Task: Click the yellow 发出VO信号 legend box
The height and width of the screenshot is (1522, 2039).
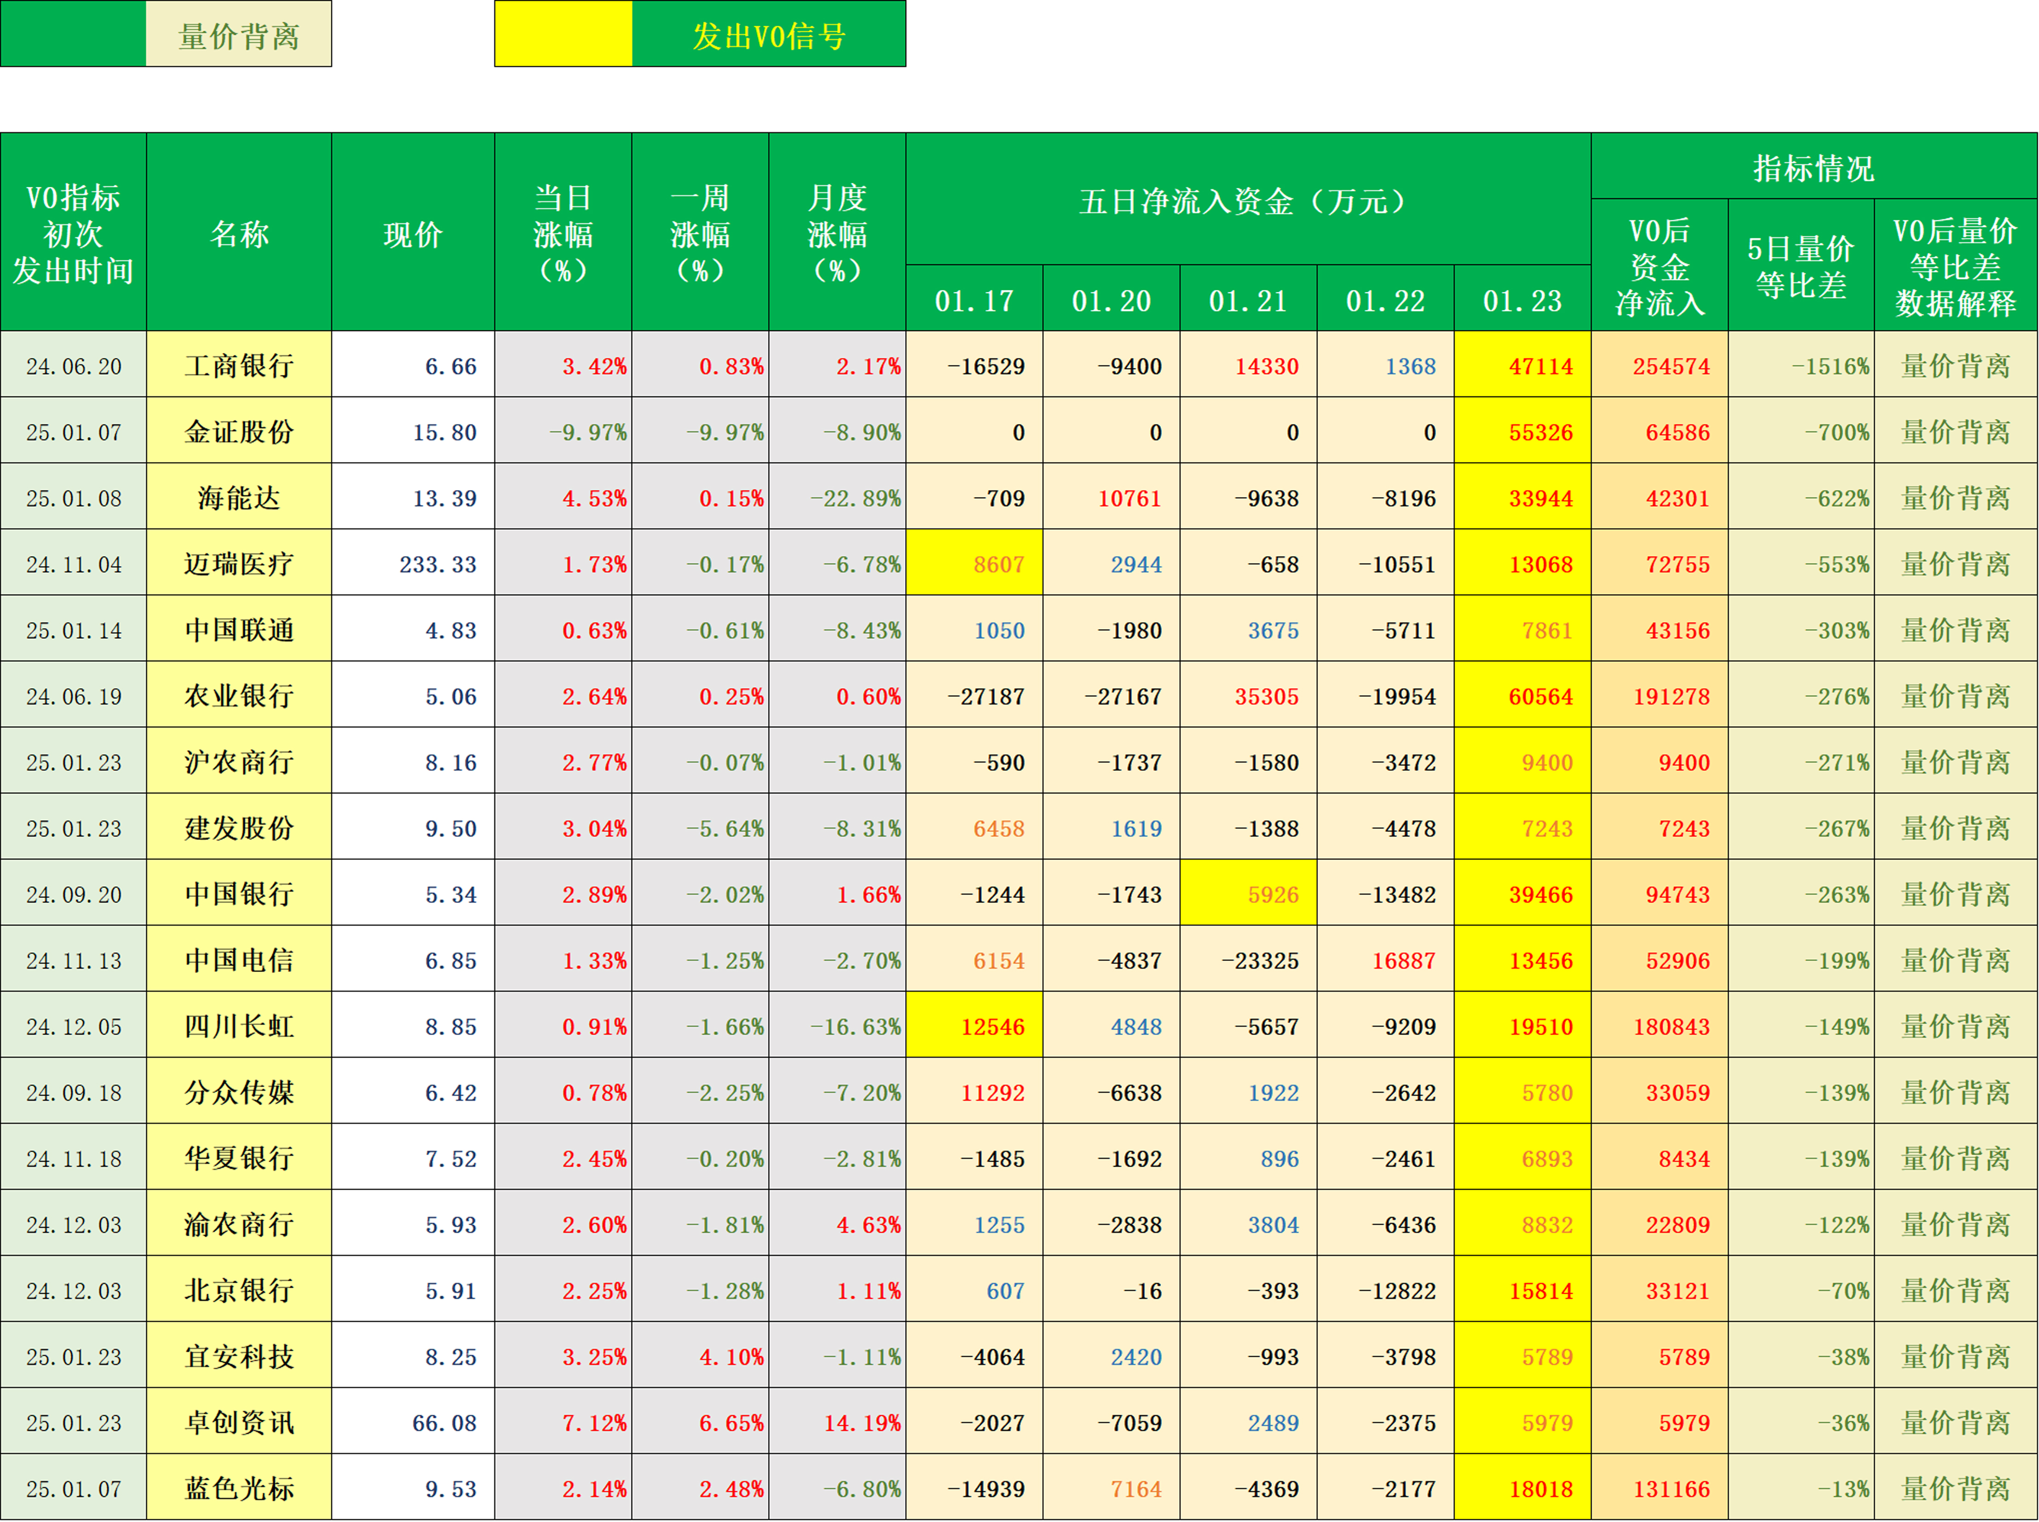Action: pos(564,34)
